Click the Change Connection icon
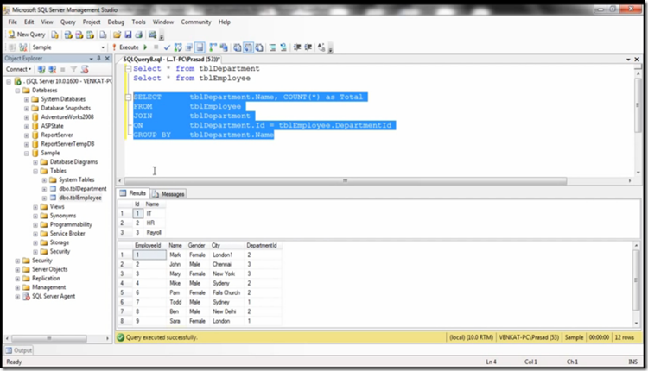This screenshot has width=648, height=371. tap(23, 47)
